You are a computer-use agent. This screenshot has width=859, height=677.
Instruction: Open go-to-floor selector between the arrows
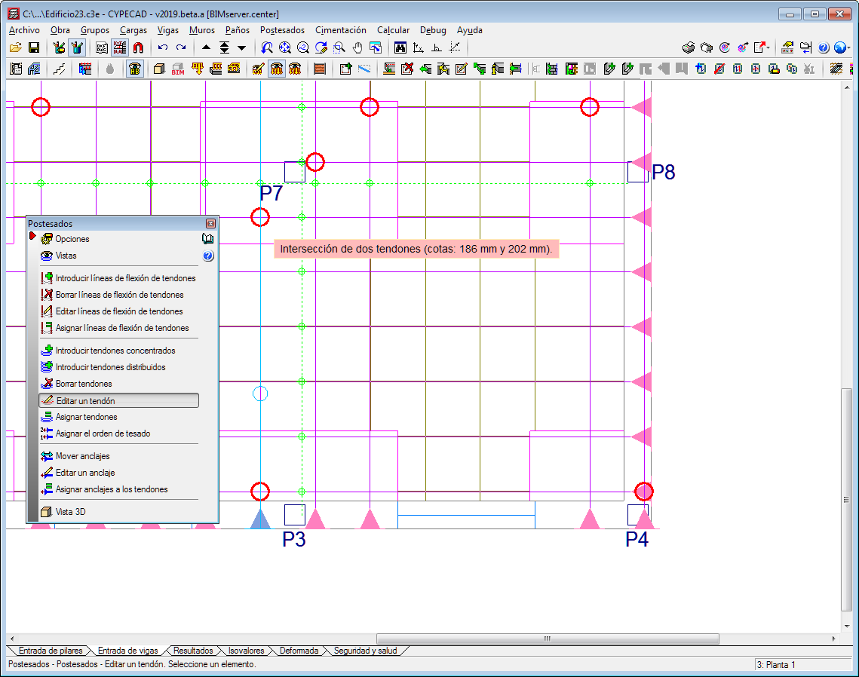224,47
